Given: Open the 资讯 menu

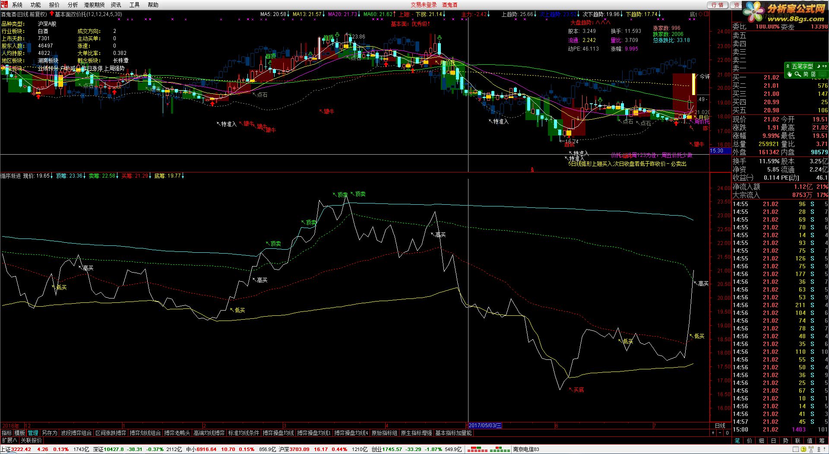Looking at the screenshot, I should [116, 5].
